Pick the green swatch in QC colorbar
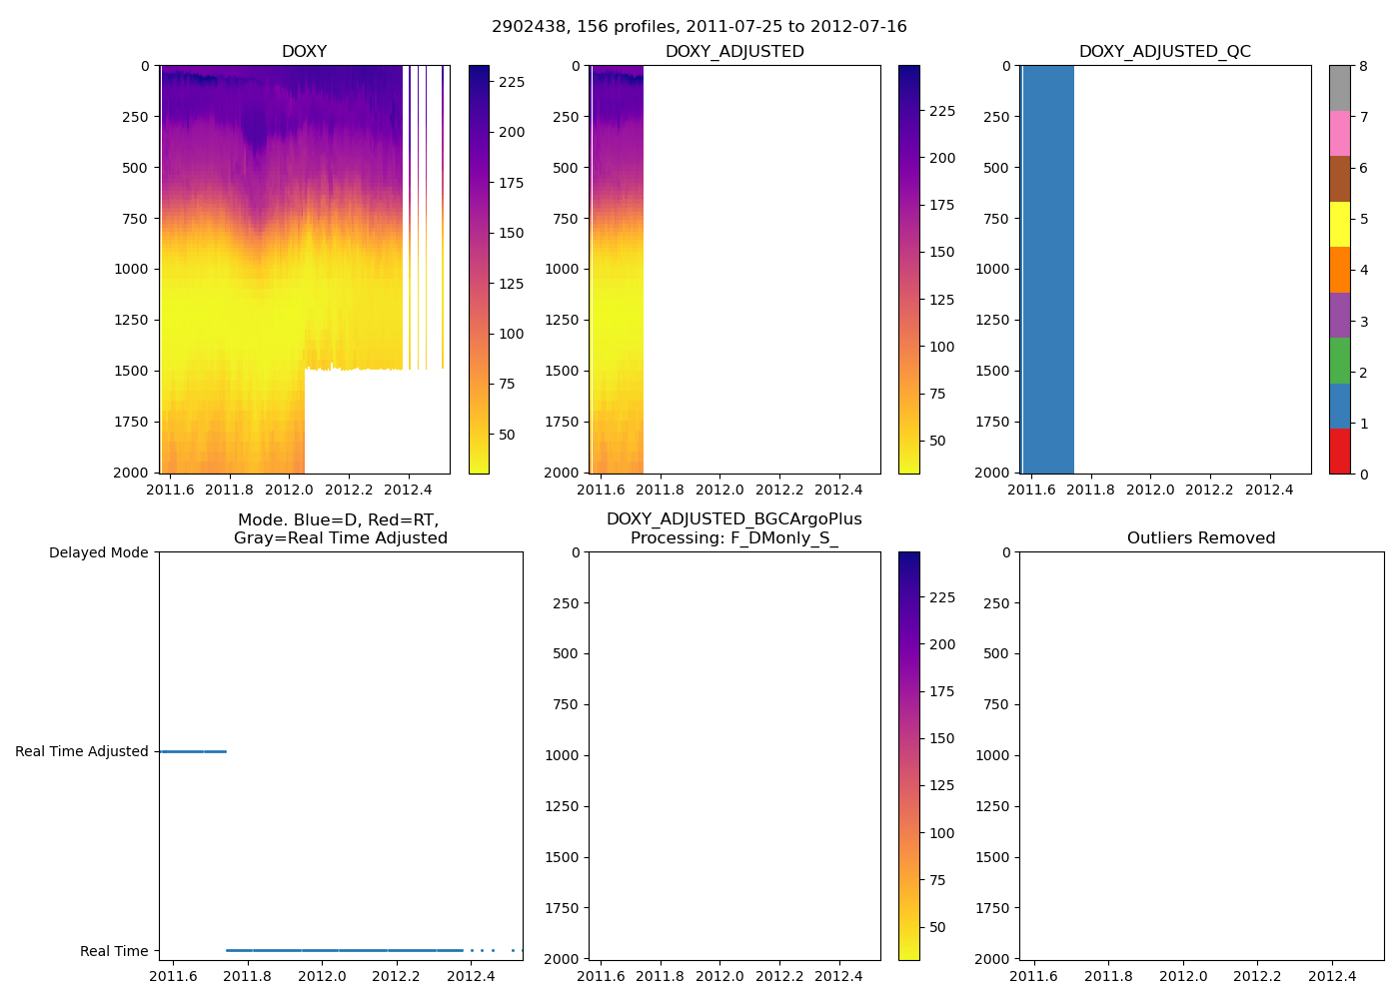This screenshot has height=999, width=1399. [1339, 360]
